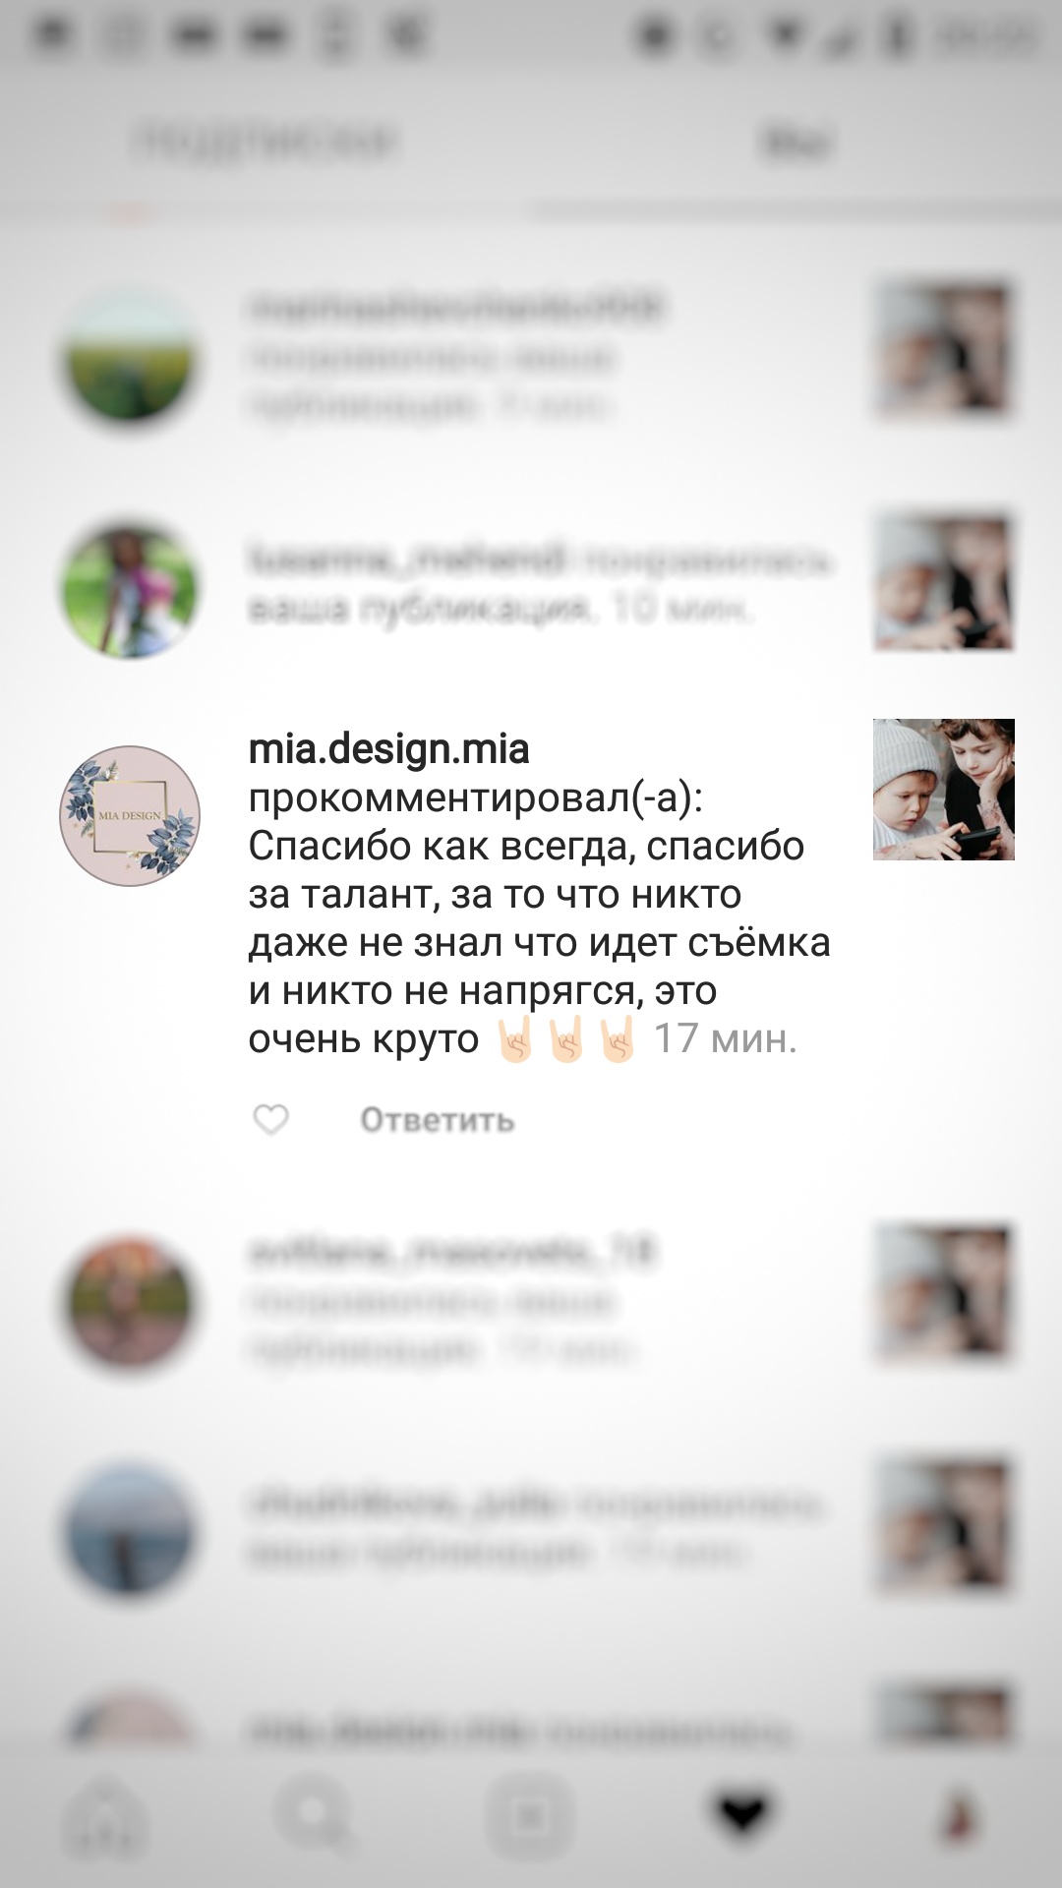This screenshot has height=1888, width=1062.
Task: Open post thumbnail below the comment's thumbnail
Action: pos(944,1294)
